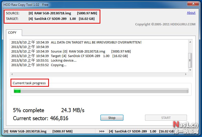Click the Stop button

pos(112,118)
